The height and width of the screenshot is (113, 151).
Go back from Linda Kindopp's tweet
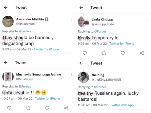point(81,8)
